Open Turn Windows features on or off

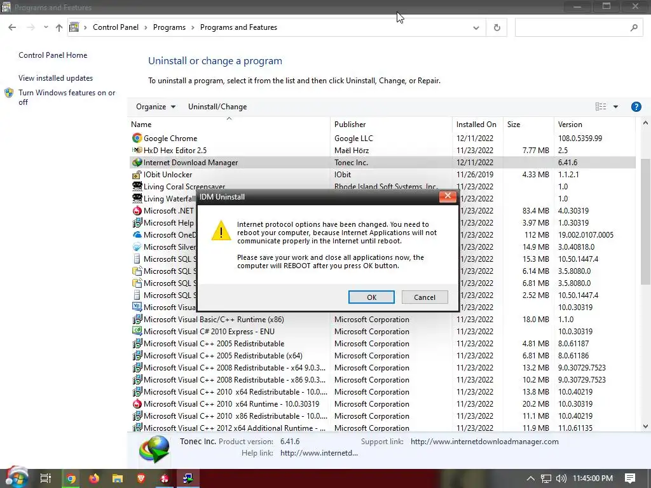tap(66, 97)
